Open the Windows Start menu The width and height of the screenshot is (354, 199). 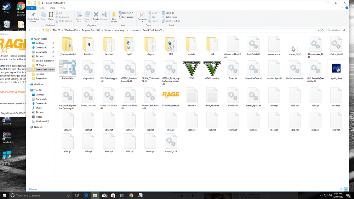[x=4, y=195]
